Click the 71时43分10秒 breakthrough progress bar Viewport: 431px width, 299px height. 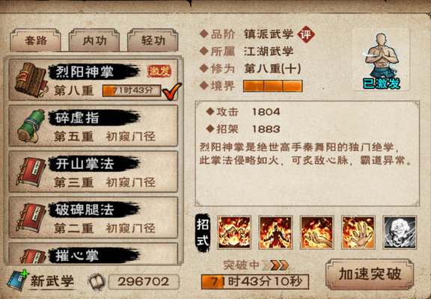pyautogui.click(x=255, y=281)
